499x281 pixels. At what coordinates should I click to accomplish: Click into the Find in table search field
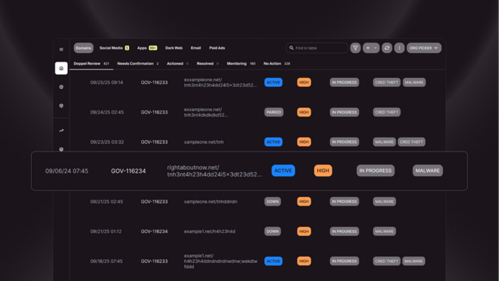click(x=318, y=48)
